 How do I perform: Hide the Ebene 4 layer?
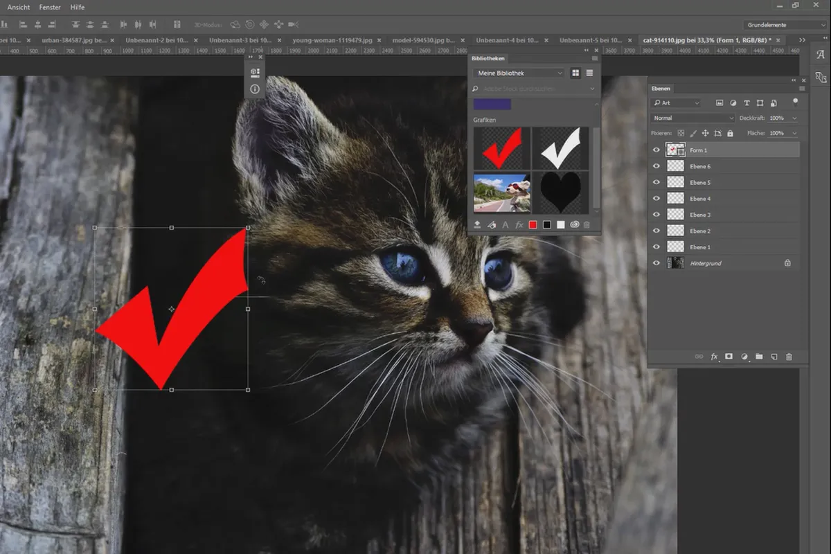tap(656, 199)
